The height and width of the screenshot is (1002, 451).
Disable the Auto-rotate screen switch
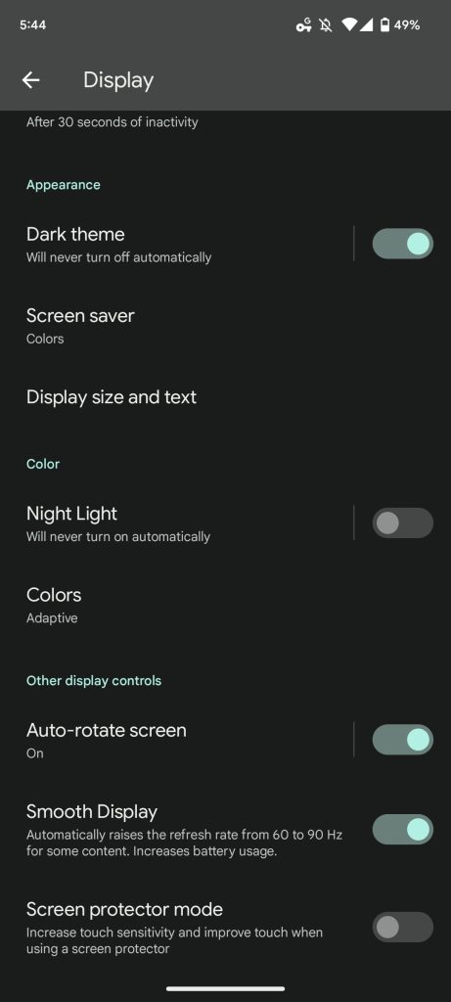pos(402,740)
